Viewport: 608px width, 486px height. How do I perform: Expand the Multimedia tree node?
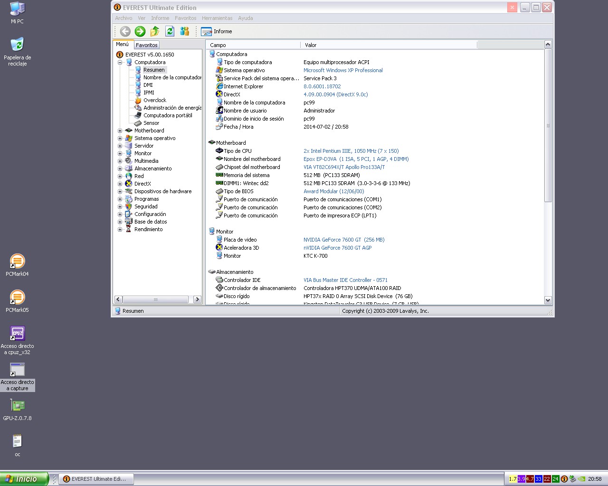(x=120, y=161)
